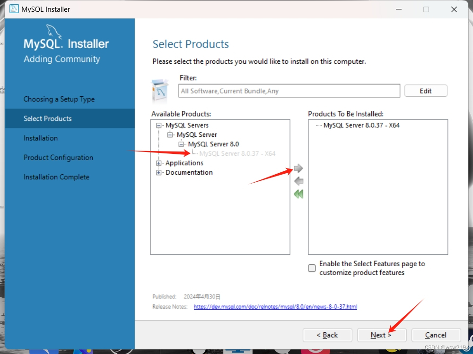Enable the Select Features page checkbox
Viewport: 473px width, 354px height.
[x=312, y=268]
